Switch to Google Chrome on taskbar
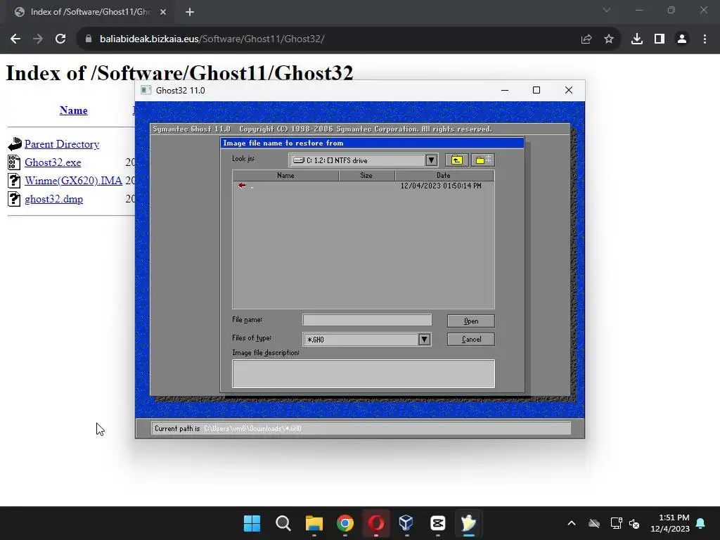The height and width of the screenshot is (540, 720). point(345,523)
